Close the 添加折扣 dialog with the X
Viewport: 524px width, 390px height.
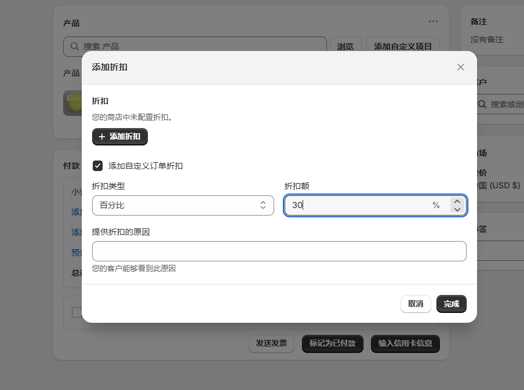pos(460,67)
